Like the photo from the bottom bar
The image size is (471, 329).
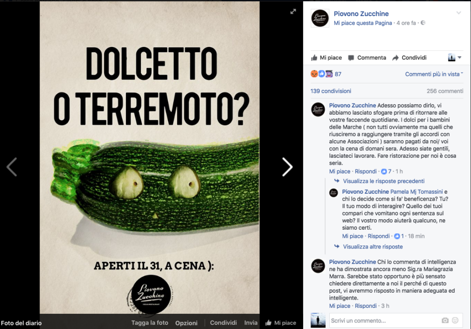pos(281,323)
